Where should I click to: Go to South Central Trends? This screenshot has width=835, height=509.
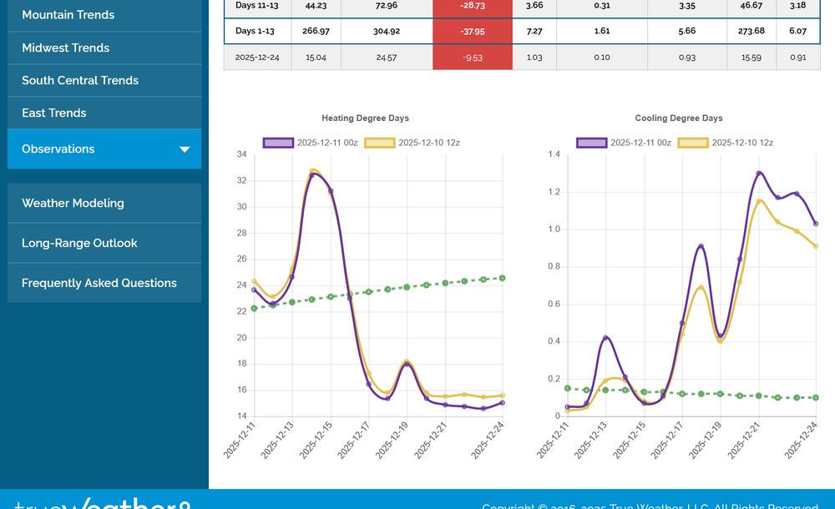click(x=80, y=81)
